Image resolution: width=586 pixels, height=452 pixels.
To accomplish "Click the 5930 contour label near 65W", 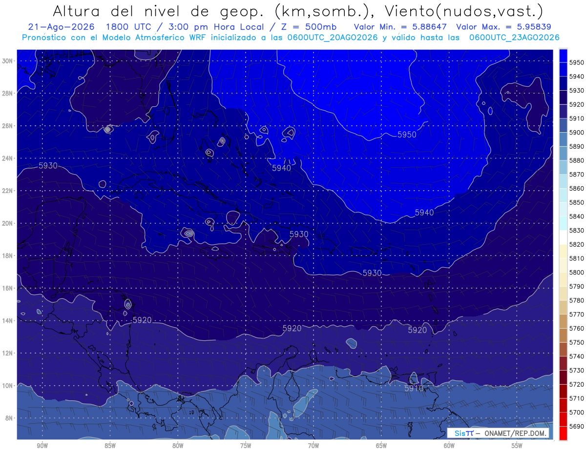I will tap(372, 273).
